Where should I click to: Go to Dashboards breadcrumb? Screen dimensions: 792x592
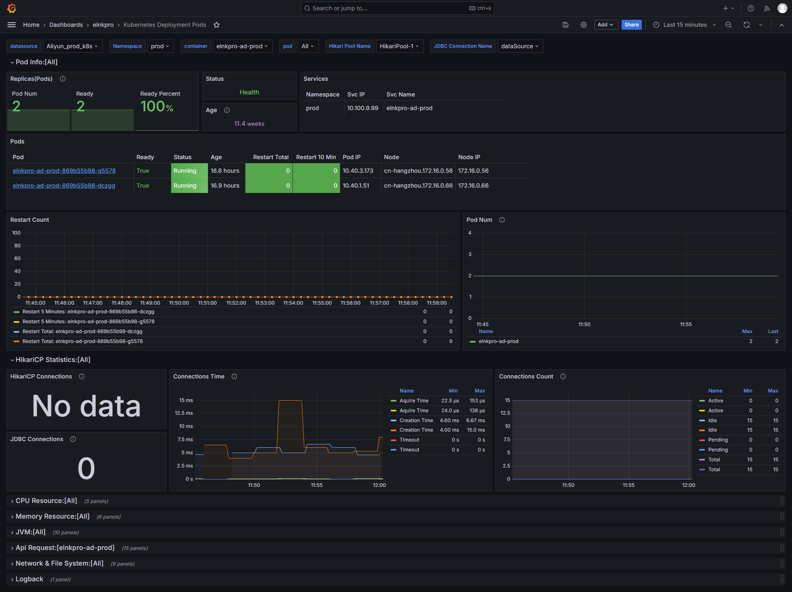click(x=66, y=25)
